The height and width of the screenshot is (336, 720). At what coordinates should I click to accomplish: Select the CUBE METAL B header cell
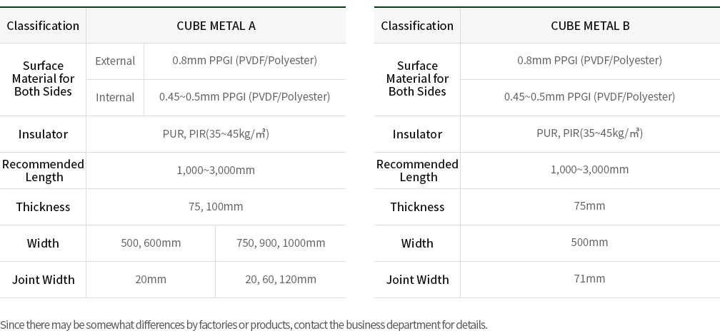(x=590, y=26)
